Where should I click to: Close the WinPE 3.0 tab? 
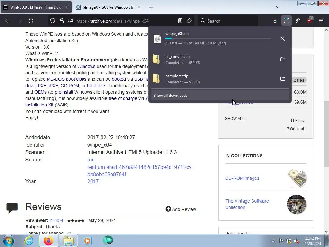tap(66, 7)
